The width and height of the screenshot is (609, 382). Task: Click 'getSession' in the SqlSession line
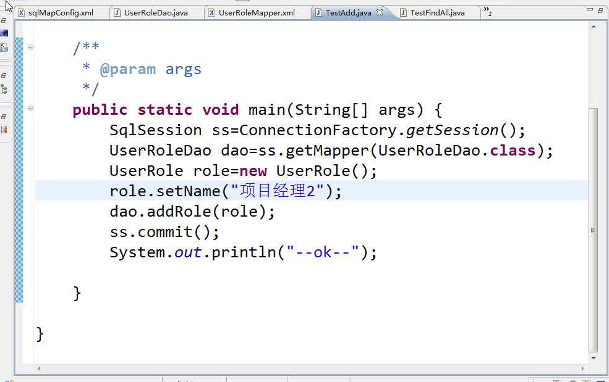tap(452, 130)
